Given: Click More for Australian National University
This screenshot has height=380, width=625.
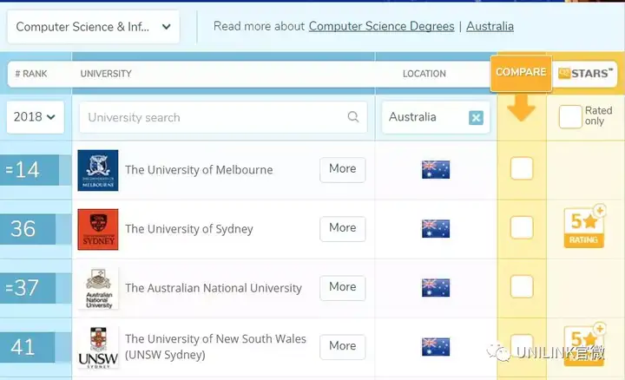Looking at the screenshot, I should (342, 287).
